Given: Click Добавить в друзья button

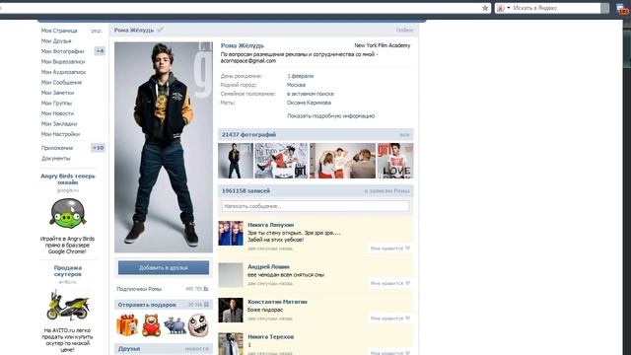Looking at the screenshot, I should [x=164, y=267].
